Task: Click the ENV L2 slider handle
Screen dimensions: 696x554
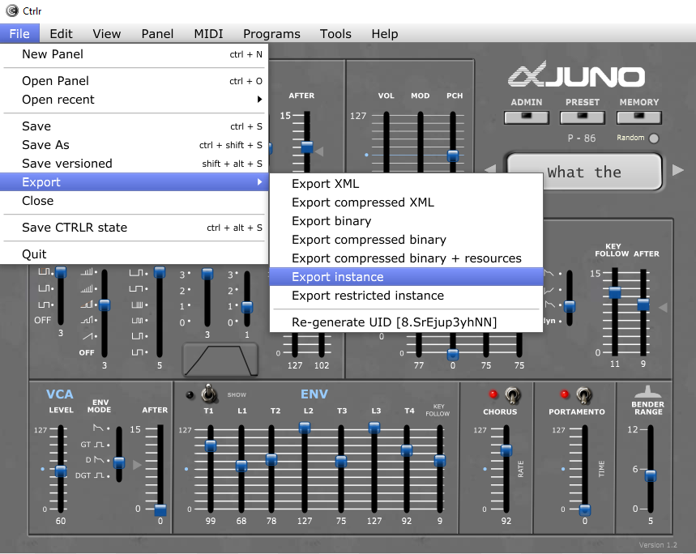Action: click(x=305, y=428)
